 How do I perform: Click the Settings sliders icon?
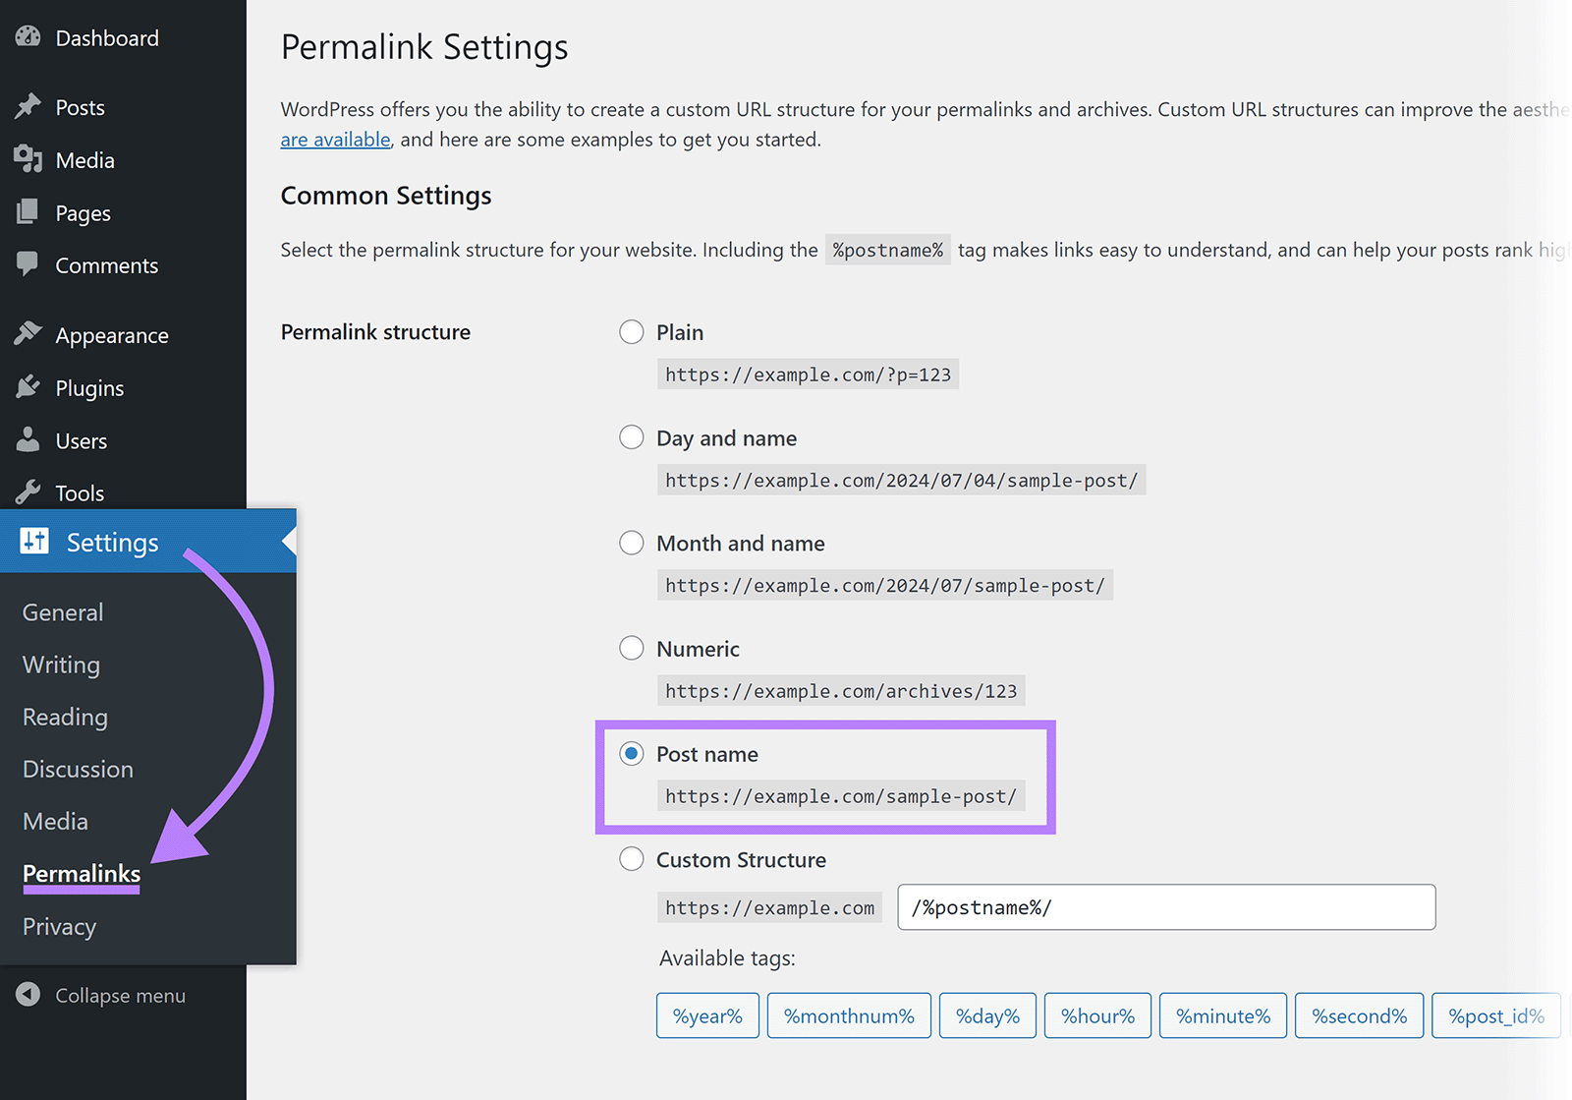[x=33, y=542]
